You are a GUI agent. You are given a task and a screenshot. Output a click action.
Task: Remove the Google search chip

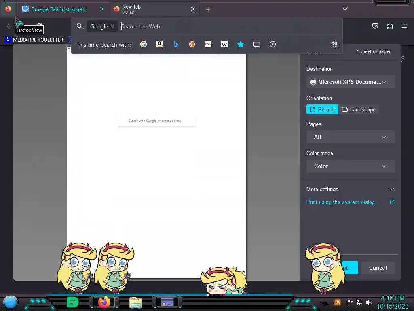pos(112,26)
